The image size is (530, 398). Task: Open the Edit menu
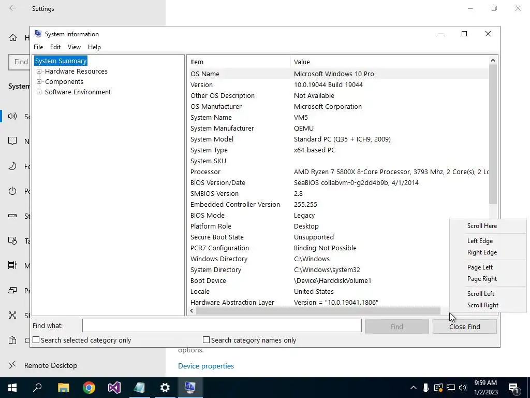(x=55, y=47)
